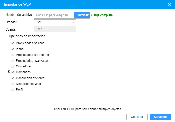Image resolution: width=175 pixels, height=122 pixels.
Task: Toggle the Icono checkbox
Action: 13,49
